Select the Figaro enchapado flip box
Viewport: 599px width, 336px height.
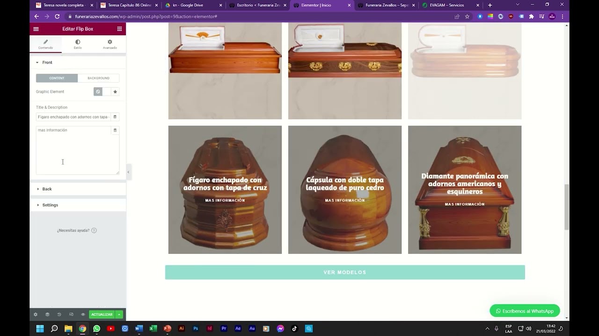tap(225, 189)
